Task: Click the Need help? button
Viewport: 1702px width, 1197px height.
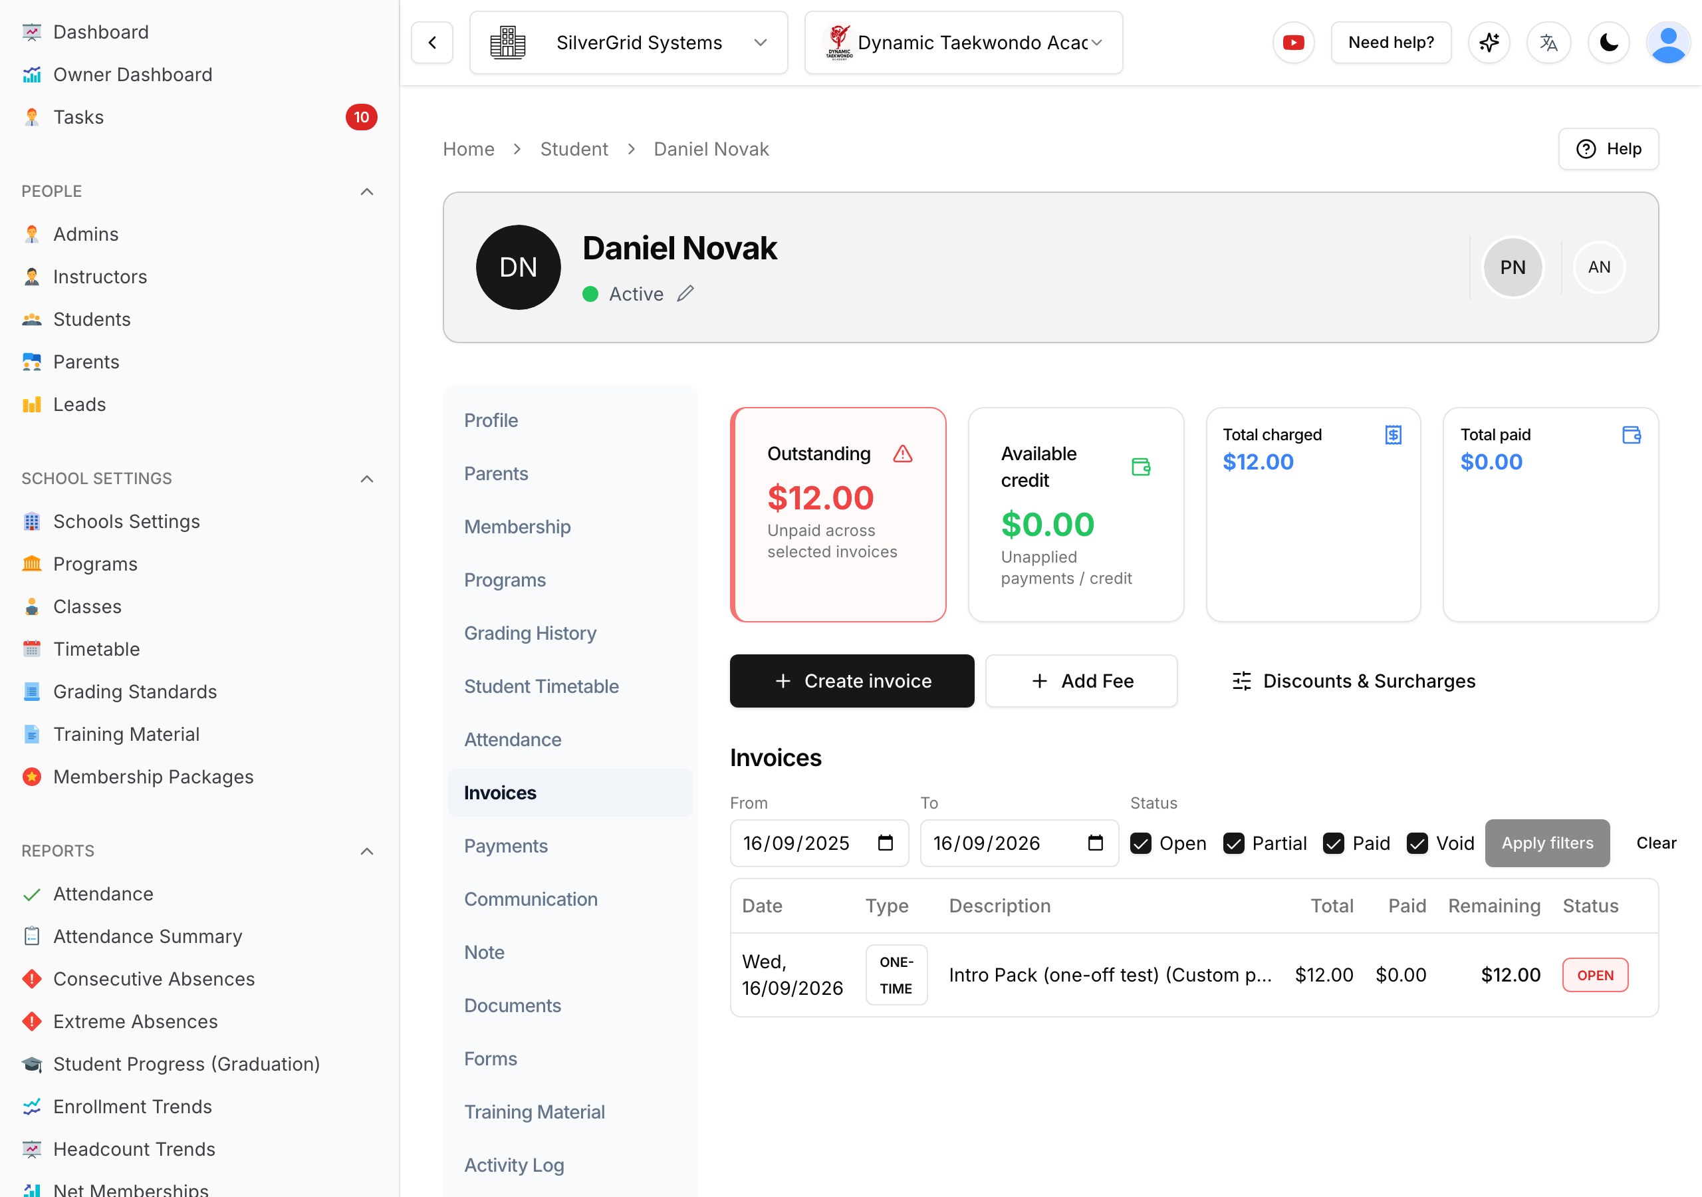Action: (1391, 43)
